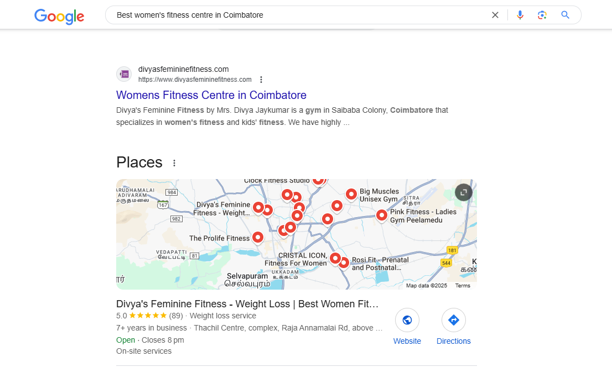Get Directions to Divya's Feminine Fitness
Screen dimensions: 612x367
(x=453, y=320)
